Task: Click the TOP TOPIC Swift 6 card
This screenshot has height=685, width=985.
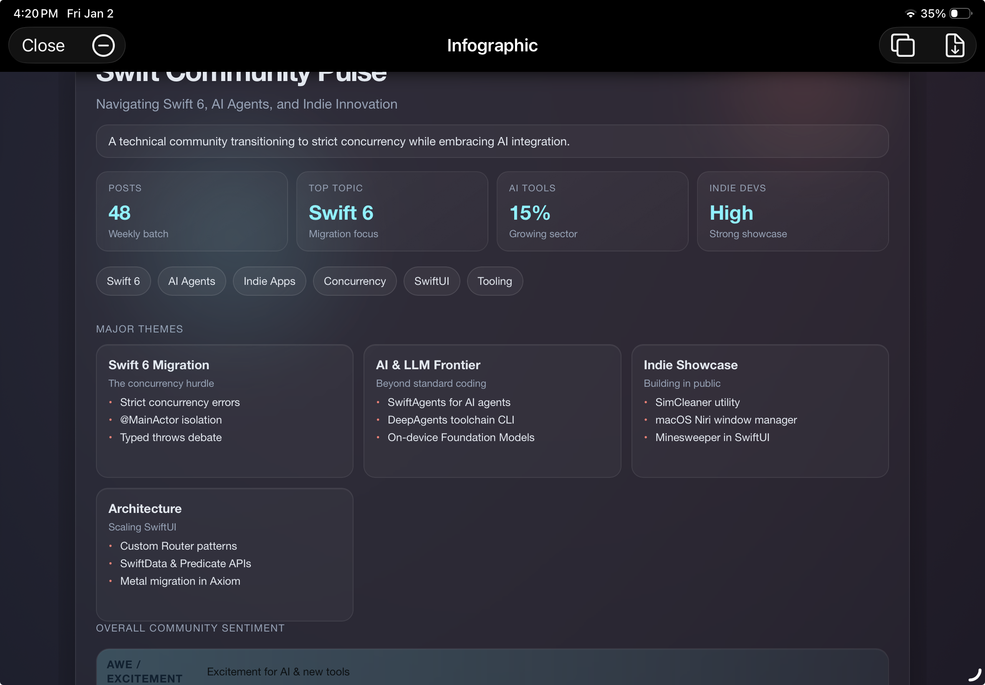Action: coord(392,211)
